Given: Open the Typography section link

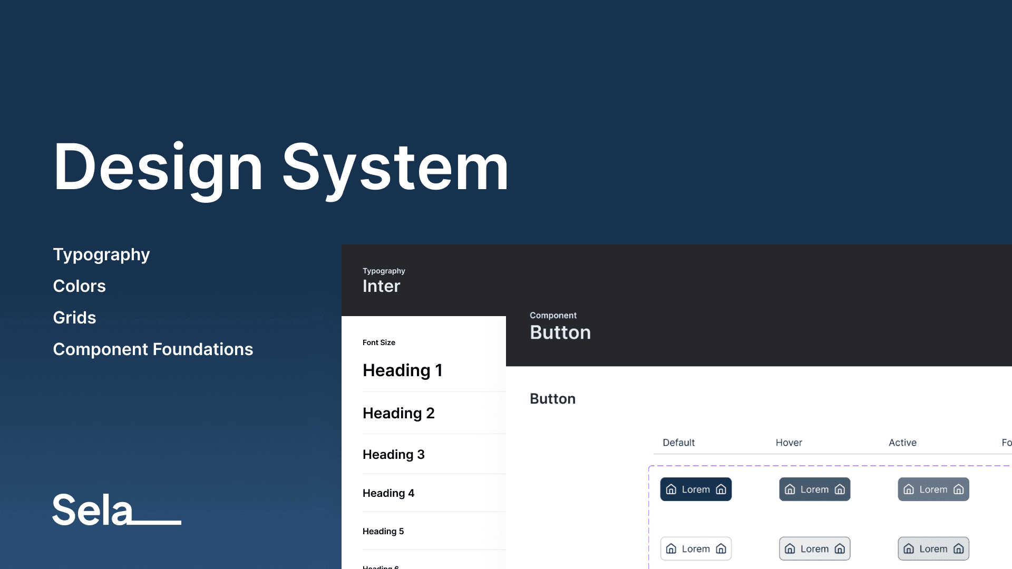Looking at the screenshot, I should 101,255.
